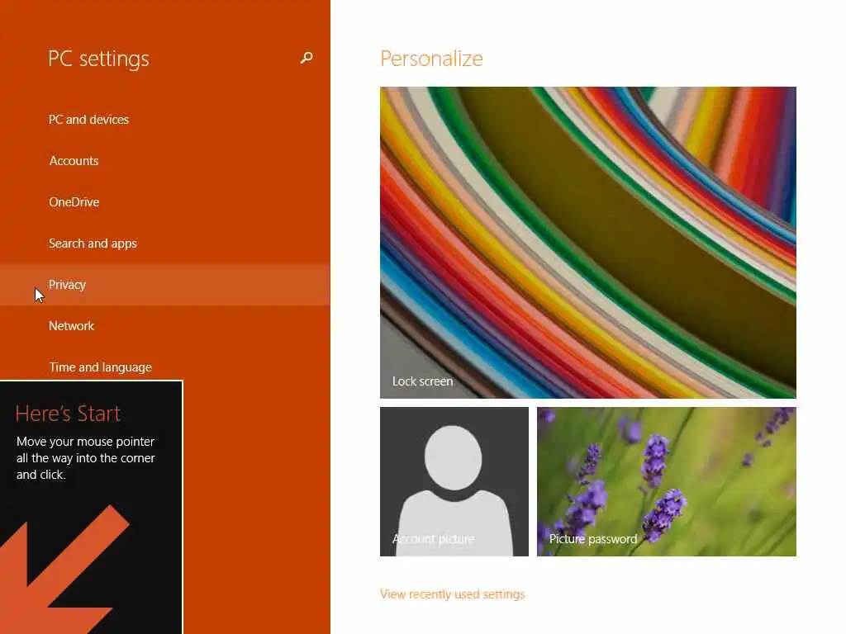Choose Time and language

click(x=100, y=367)
